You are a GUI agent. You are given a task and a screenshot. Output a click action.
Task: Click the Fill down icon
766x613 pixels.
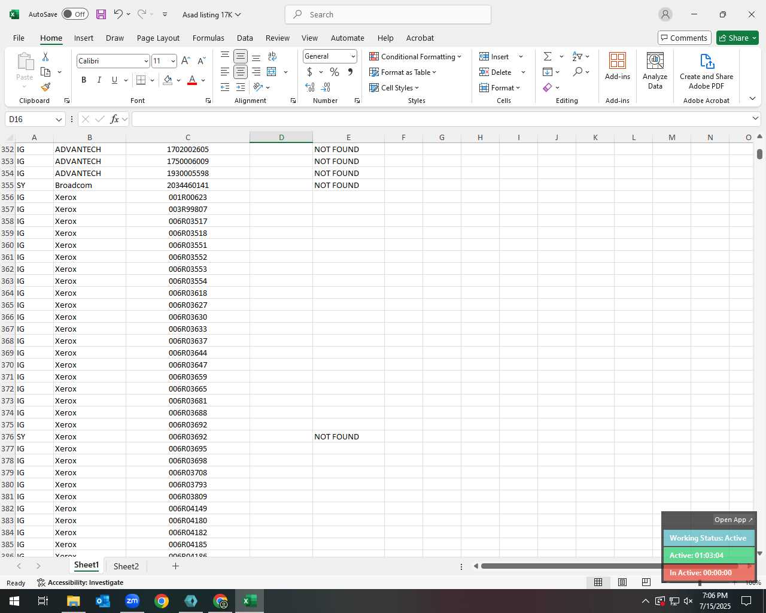tap(548, 72)
